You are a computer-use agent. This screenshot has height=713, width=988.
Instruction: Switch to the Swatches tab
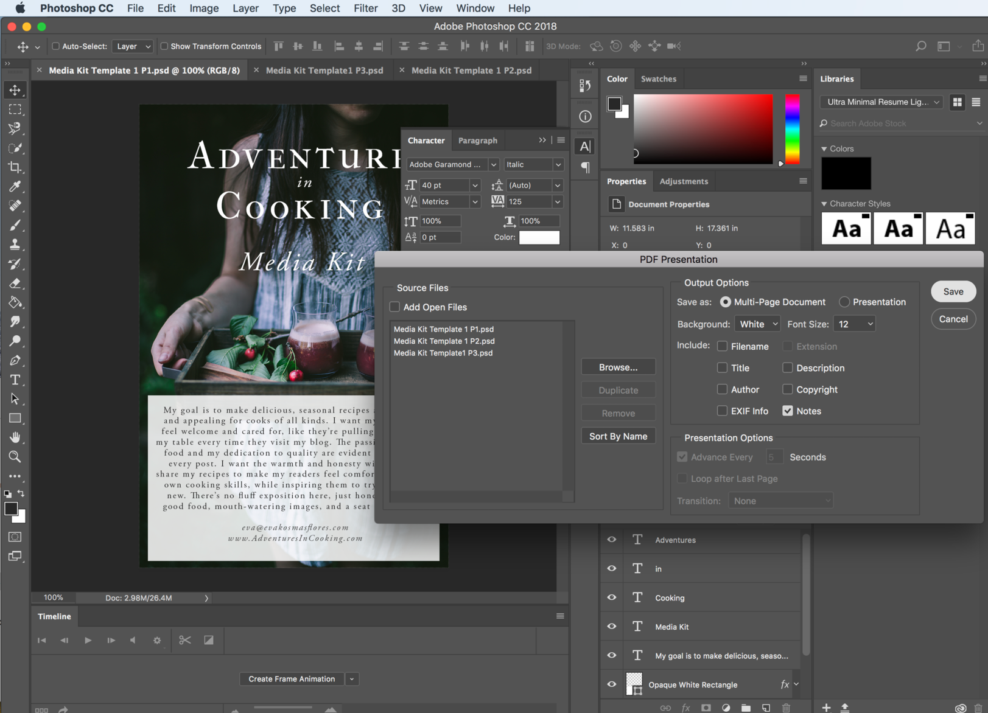[x=658, y=79]
